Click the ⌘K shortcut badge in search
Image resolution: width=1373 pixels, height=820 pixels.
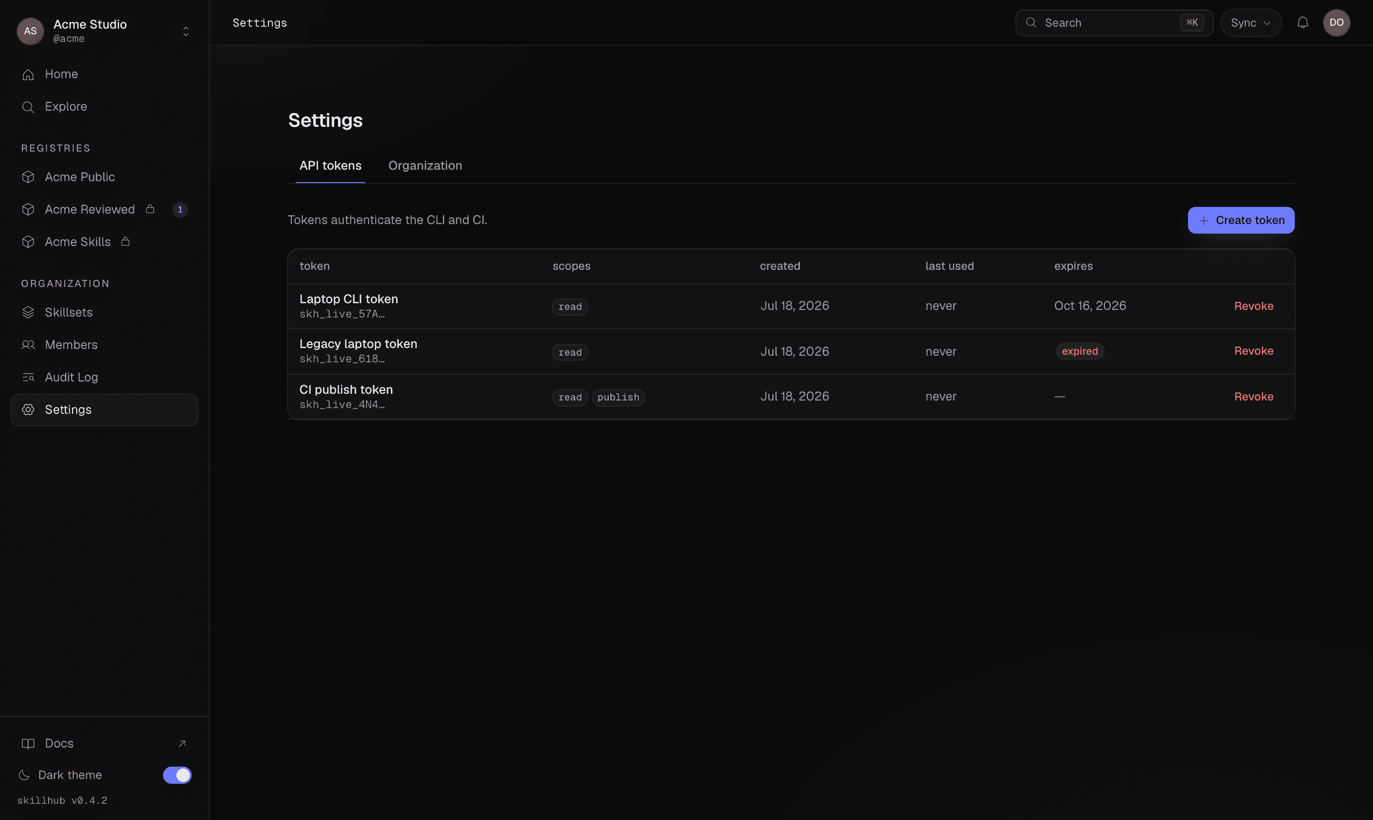(x=1192, y=23)
